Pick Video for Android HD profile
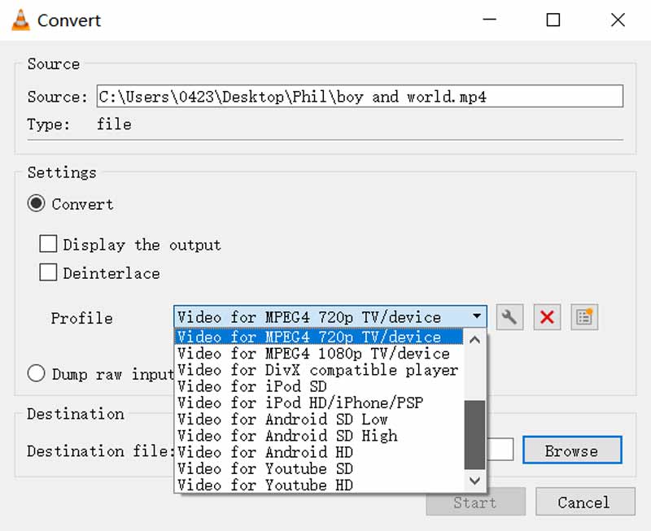The height and width of the screenshot is (531, 651). tap(318, 452)
